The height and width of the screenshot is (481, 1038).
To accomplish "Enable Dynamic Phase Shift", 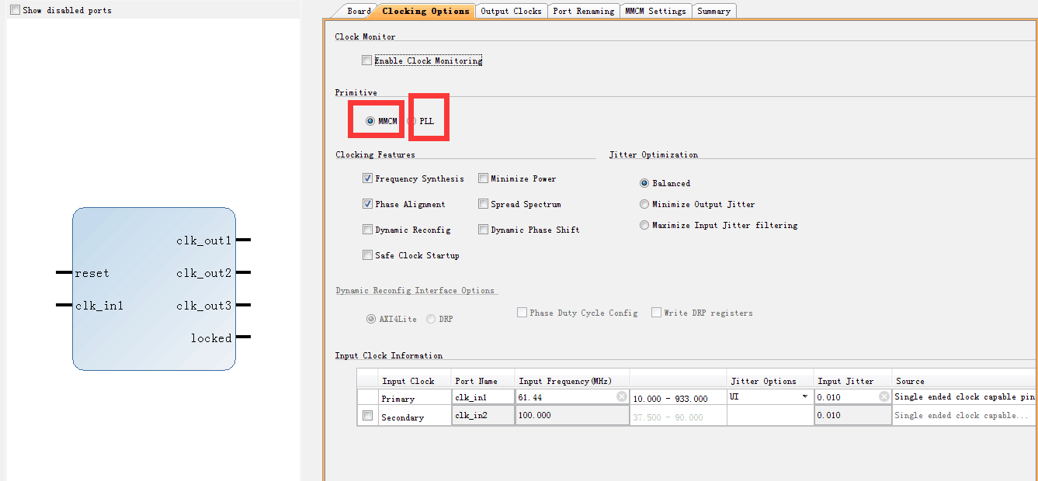I will (x=483, y=229).
